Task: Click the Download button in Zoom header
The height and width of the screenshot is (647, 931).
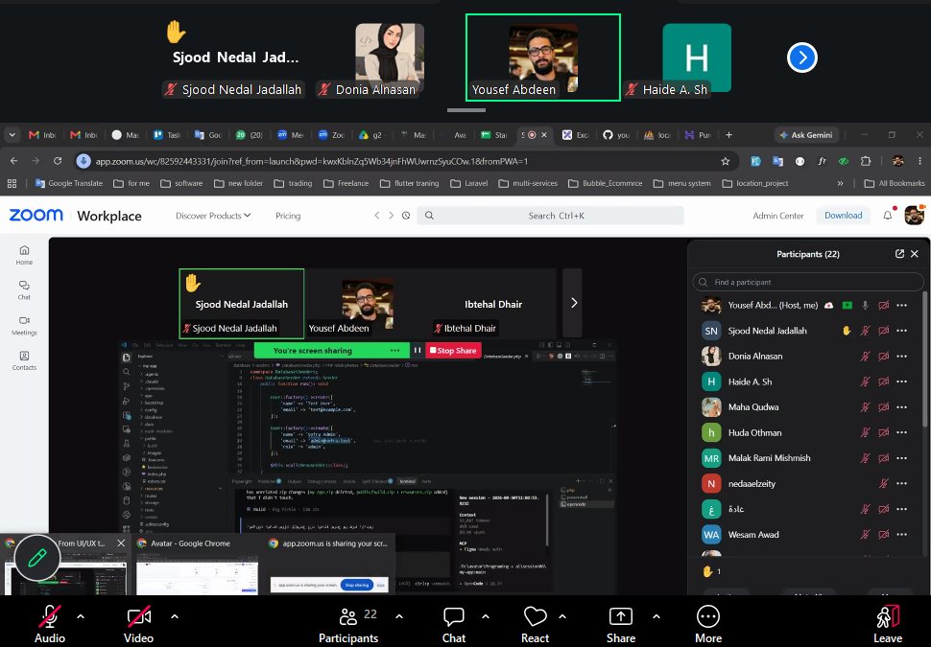Action: click(843, 216)
